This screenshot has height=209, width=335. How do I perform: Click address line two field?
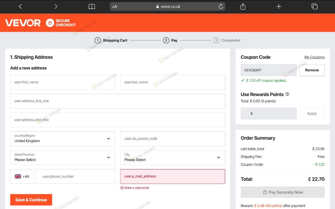[118, 120]
